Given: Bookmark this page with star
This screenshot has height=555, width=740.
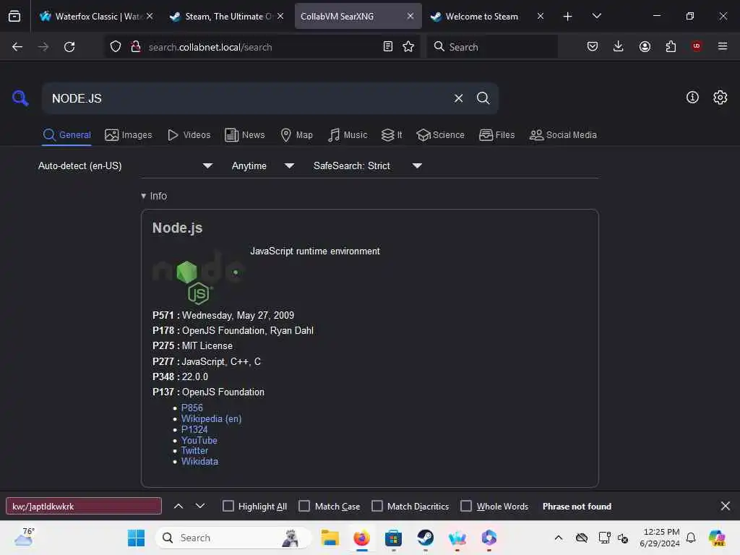Looking at the screenshot, I should pyautogui.click(x=408, y=47).
